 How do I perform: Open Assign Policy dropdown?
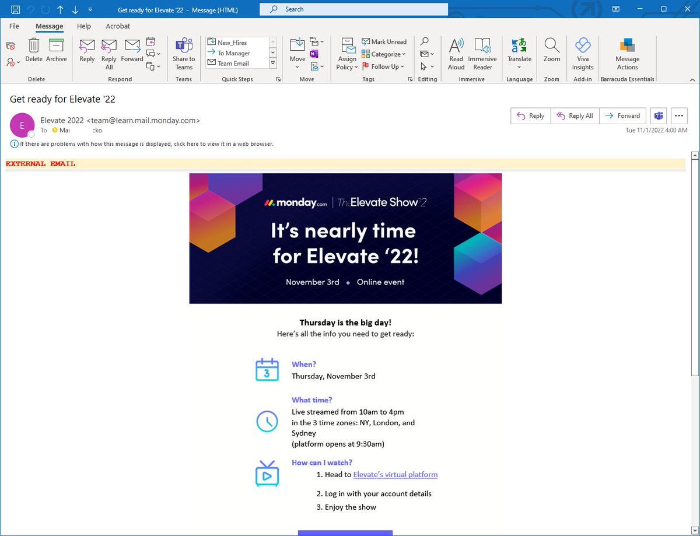click(347, 54)
